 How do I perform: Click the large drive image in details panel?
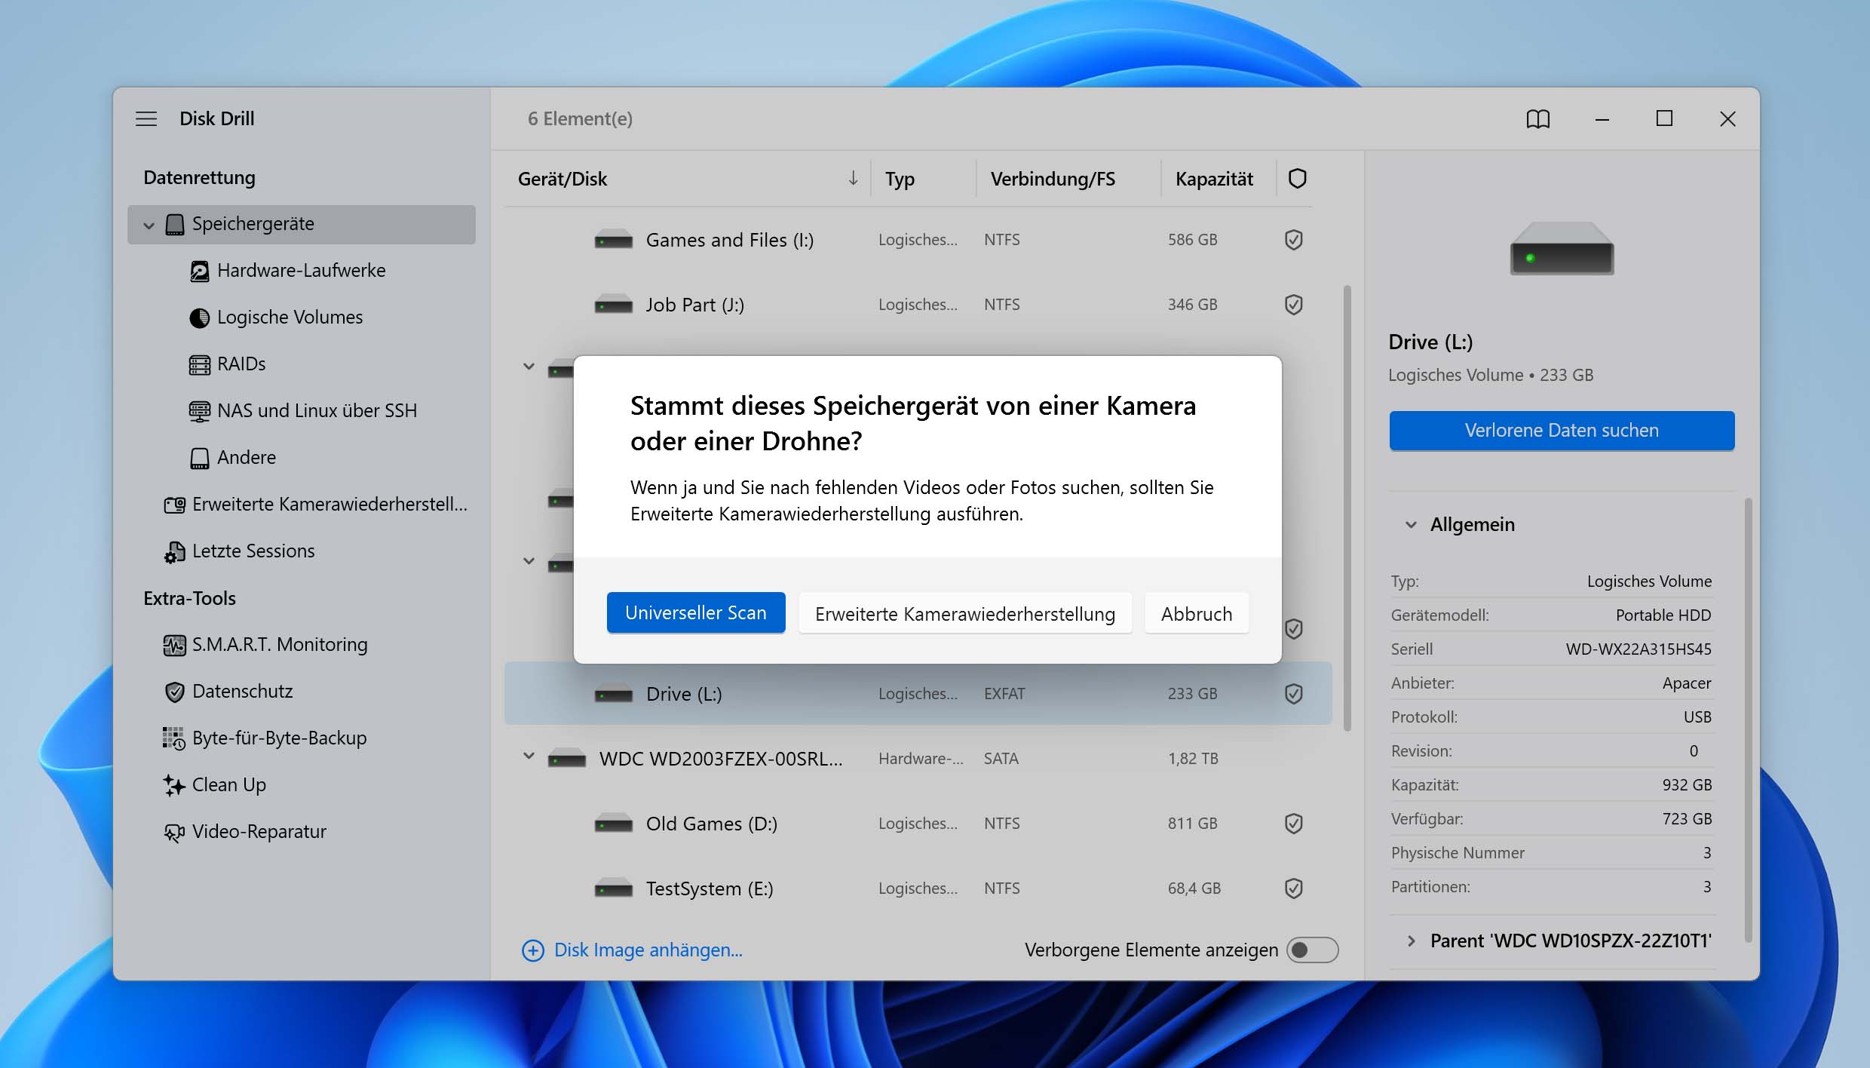pos(1562,249)
